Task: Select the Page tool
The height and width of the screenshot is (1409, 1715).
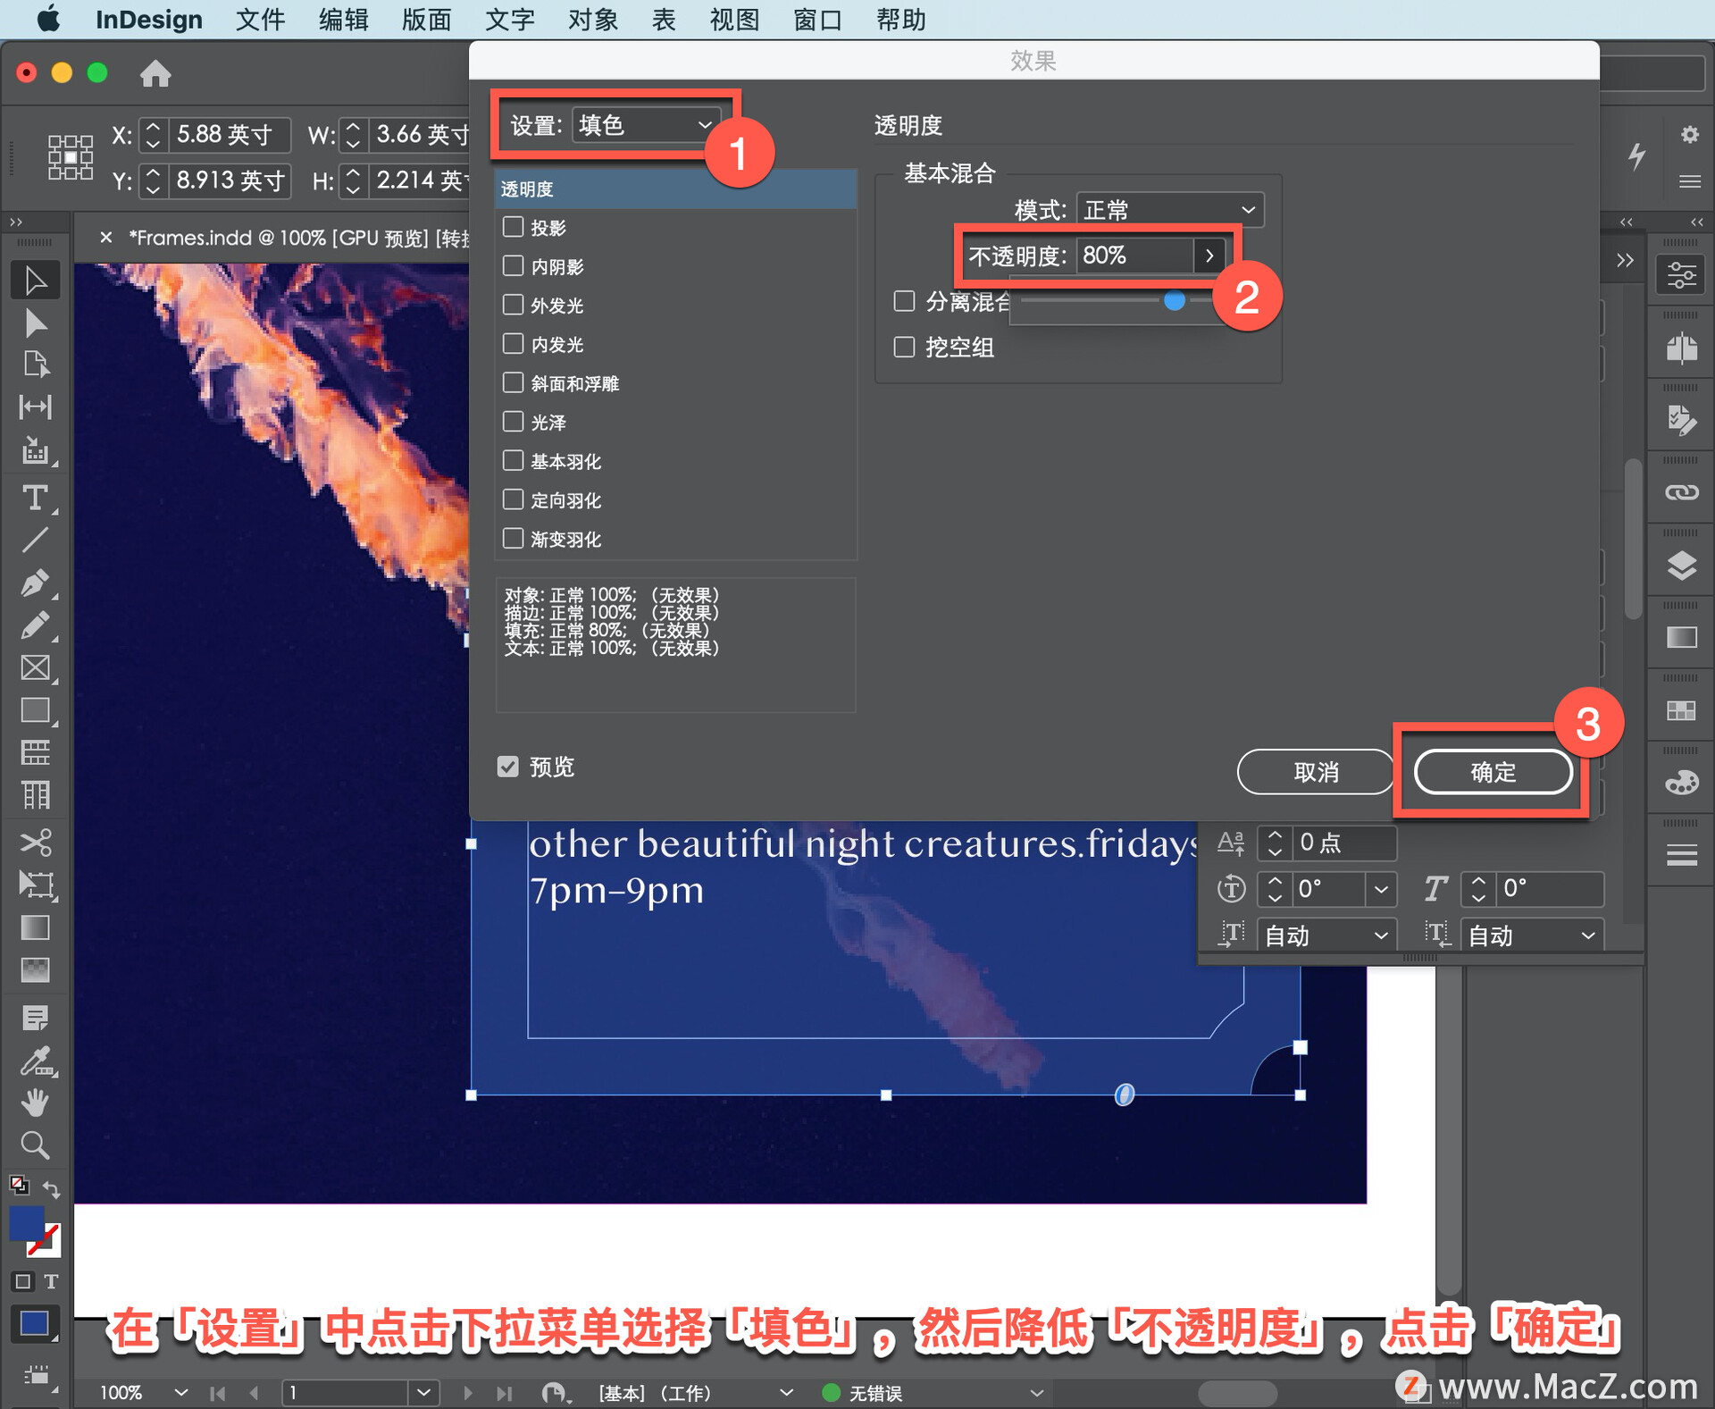Action: [36, 365]
